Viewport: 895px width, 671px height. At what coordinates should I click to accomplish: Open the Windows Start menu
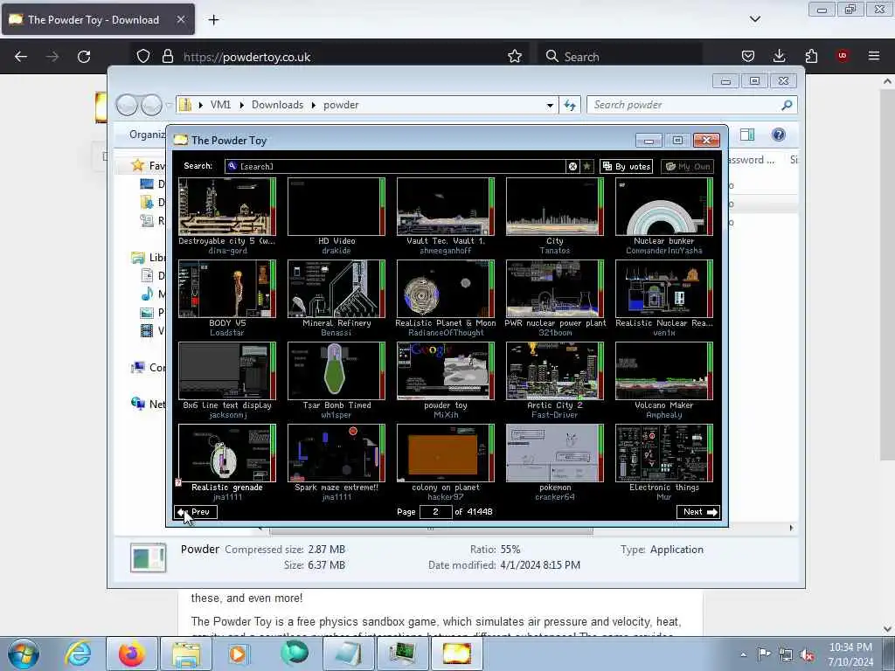pos(24,654)
